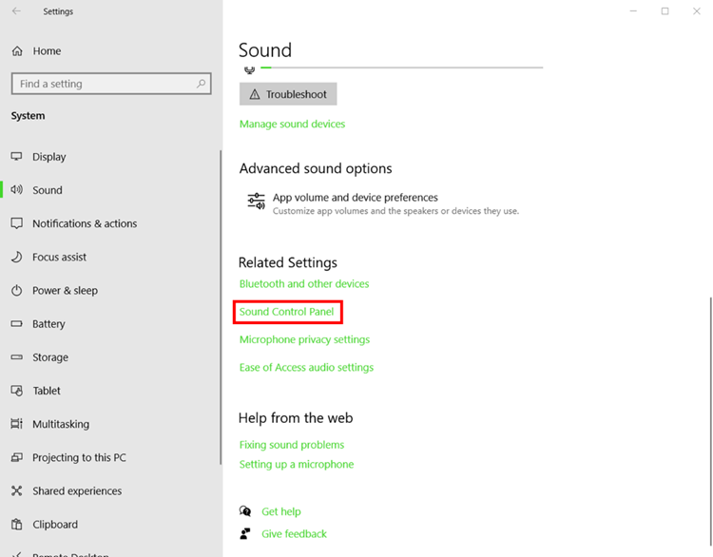Screen dimensions: 713x557
Task: Click the Get help chat icon
Action: tap(245, 511)
